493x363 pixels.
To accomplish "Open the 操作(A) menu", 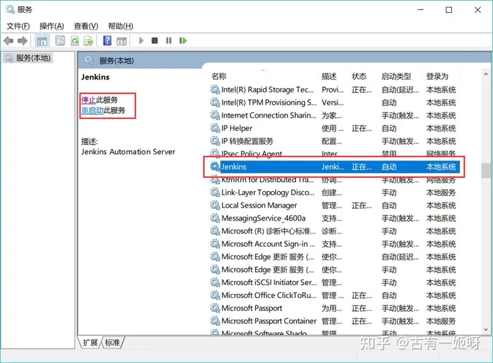I will tap(51, 26).
